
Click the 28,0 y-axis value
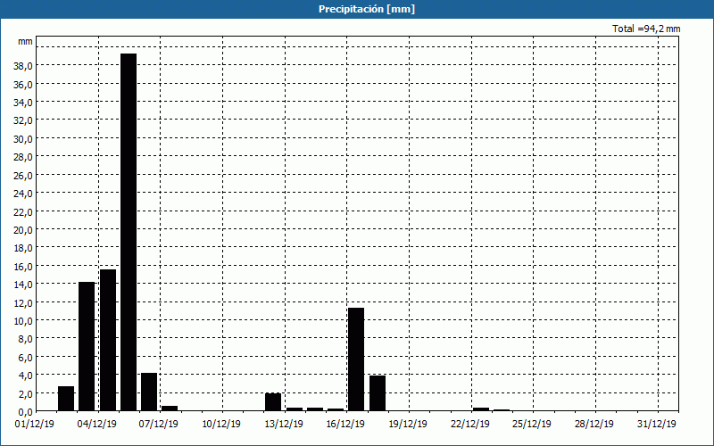(x=23, y=157)
